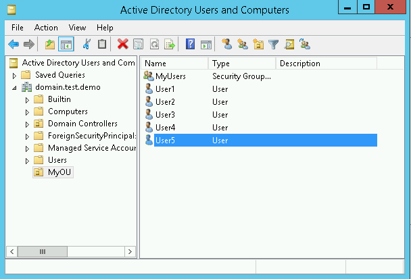Select Domain Controllers tree item

coord(82,124)
